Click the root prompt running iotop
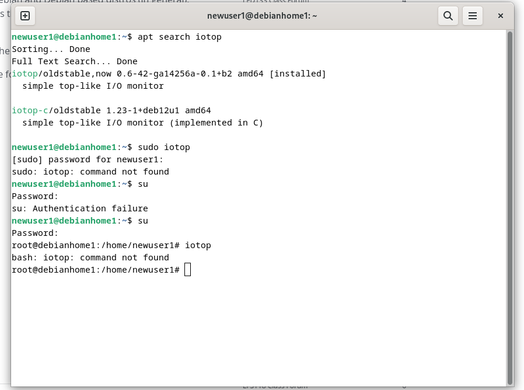The image size is (524, 390). pyautogui.click(x=111, y=246)
